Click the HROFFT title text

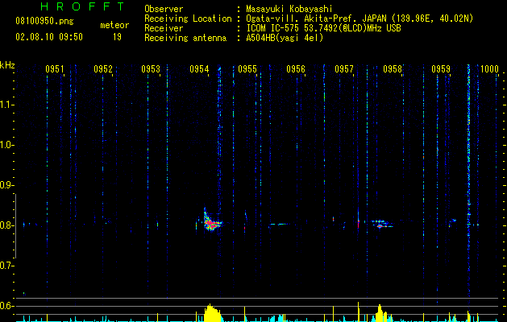point(83,6)
